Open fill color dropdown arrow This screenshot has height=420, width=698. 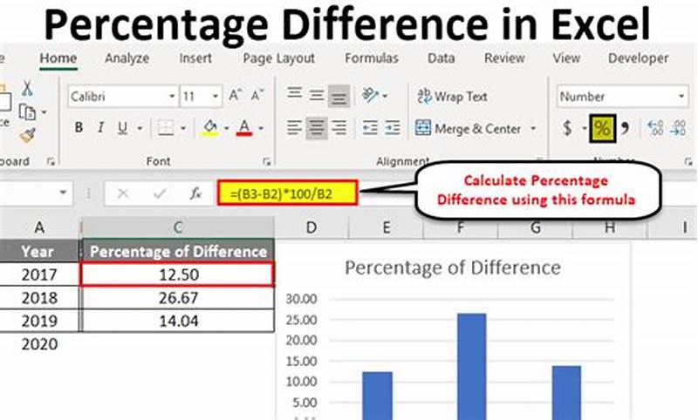[226, 128]
